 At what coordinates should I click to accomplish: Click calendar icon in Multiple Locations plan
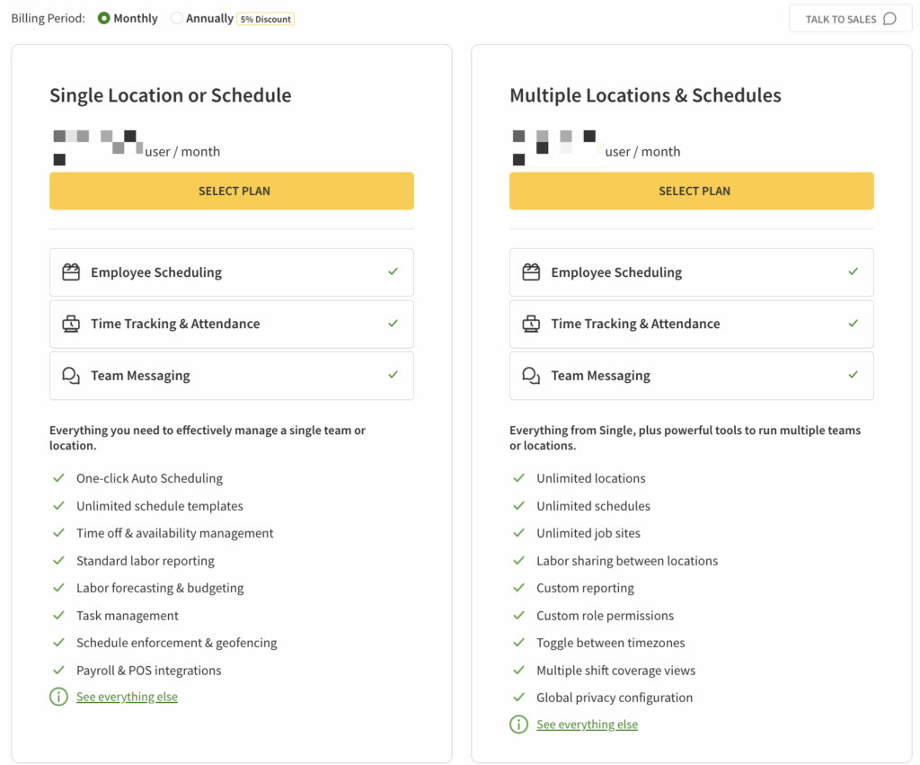click(x=531, y=272)
